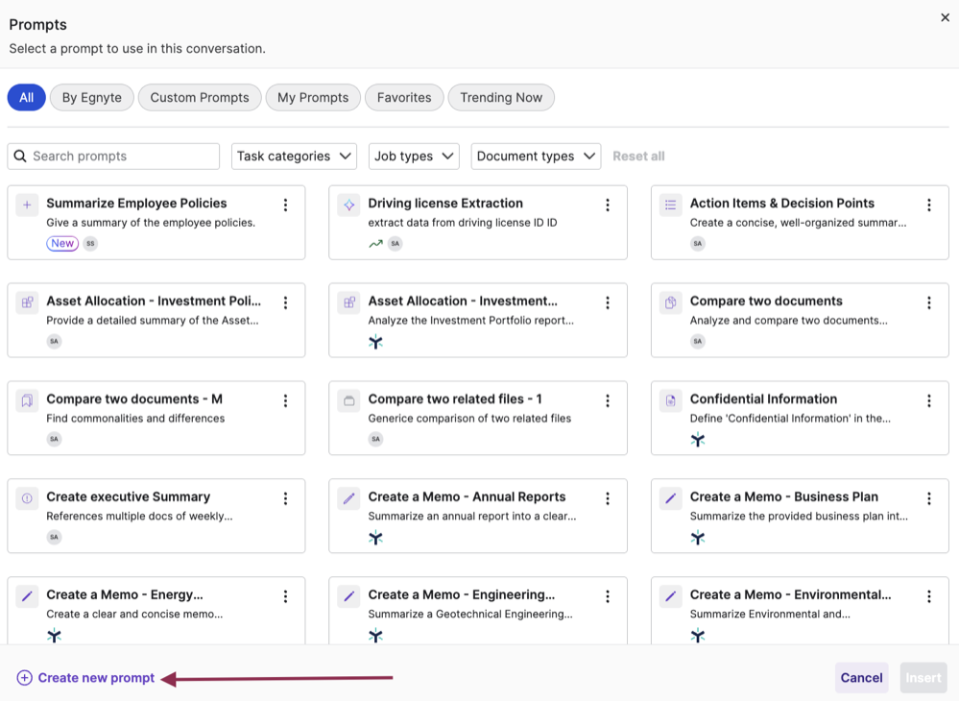
Task: Click the Egnyte logo badge on Confidential Information card
Action: pyautogui.click(x=698, y=439)
